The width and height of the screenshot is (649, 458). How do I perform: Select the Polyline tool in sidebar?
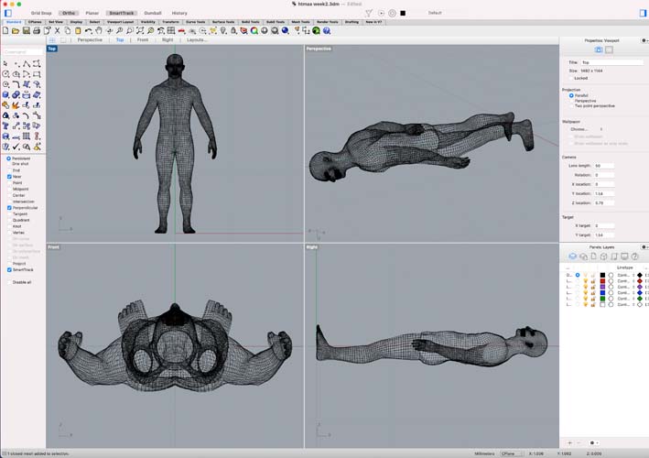tap(27, 63)
